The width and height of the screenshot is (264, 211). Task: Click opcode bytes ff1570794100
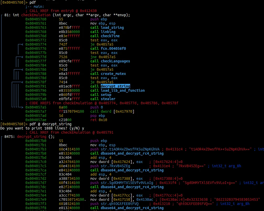click(x=71, y=112)
